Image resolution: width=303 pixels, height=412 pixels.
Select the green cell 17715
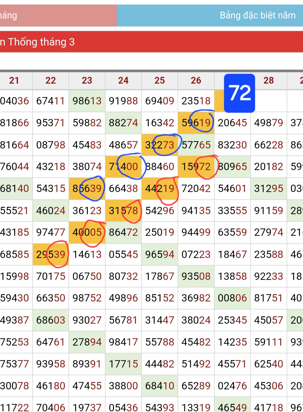(x=123, y=364)
